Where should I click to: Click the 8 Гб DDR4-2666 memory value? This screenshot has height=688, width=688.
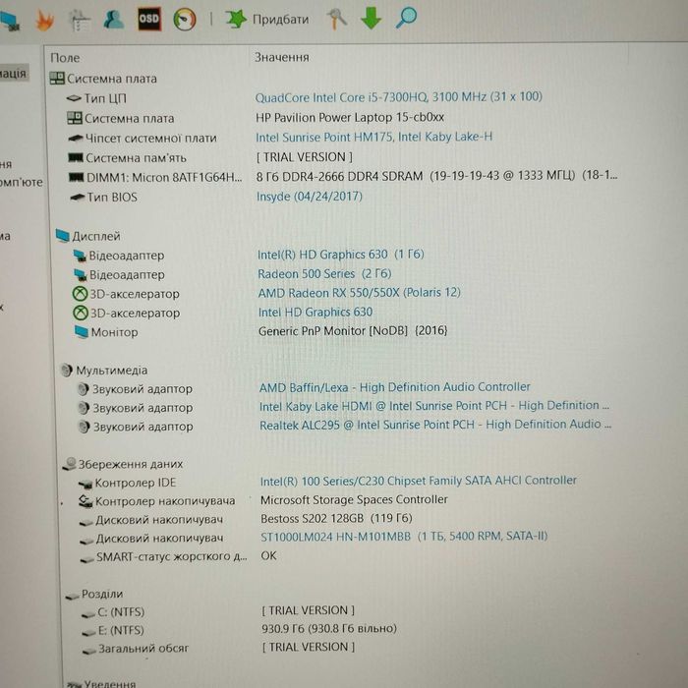click(x=436, y=176)
